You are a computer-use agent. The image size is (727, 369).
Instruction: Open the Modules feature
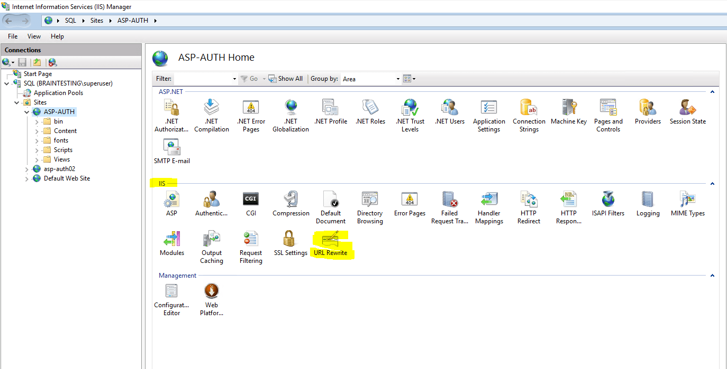tap(172, 243)
